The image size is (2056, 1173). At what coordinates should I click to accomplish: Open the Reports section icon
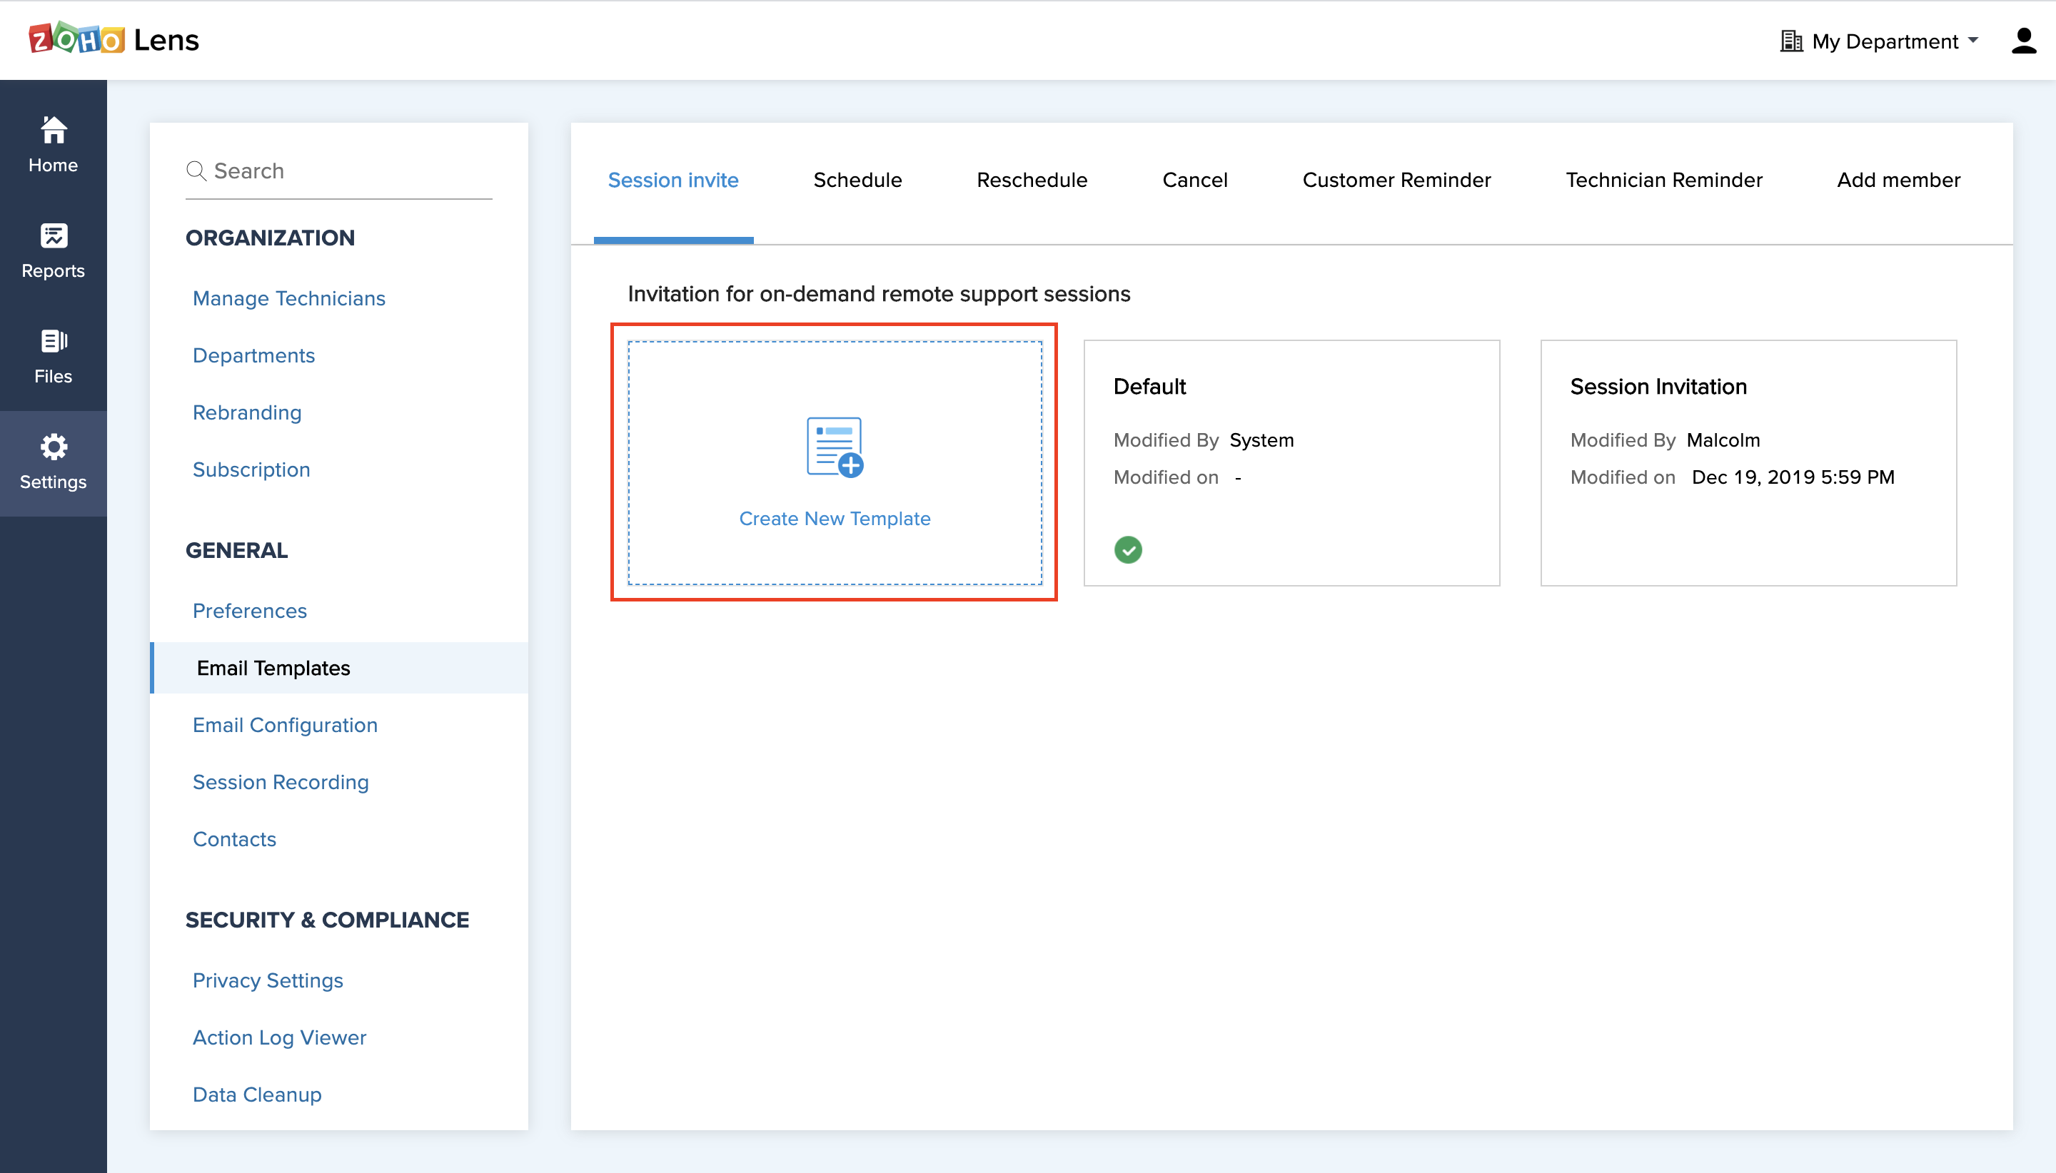tap(54, 235)
